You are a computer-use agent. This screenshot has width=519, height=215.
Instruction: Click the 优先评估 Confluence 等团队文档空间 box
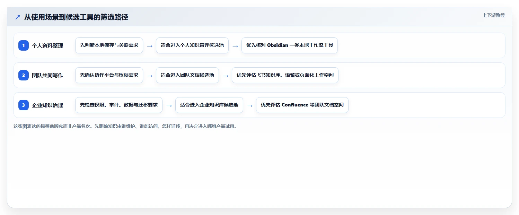point(302,105)
